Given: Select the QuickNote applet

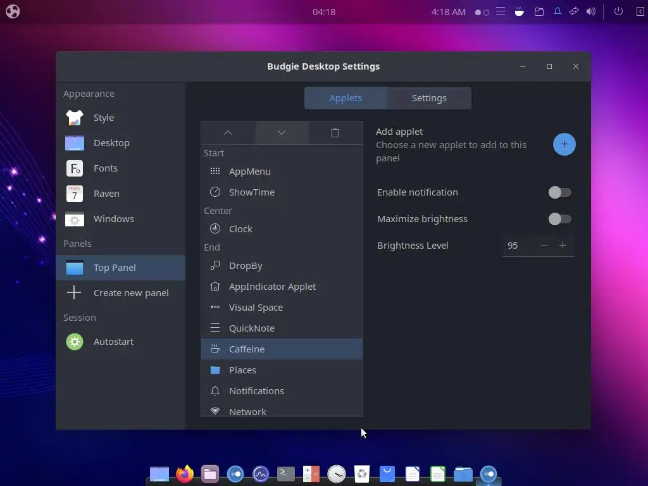Looking at the screenshot, I should click(282, 328).
